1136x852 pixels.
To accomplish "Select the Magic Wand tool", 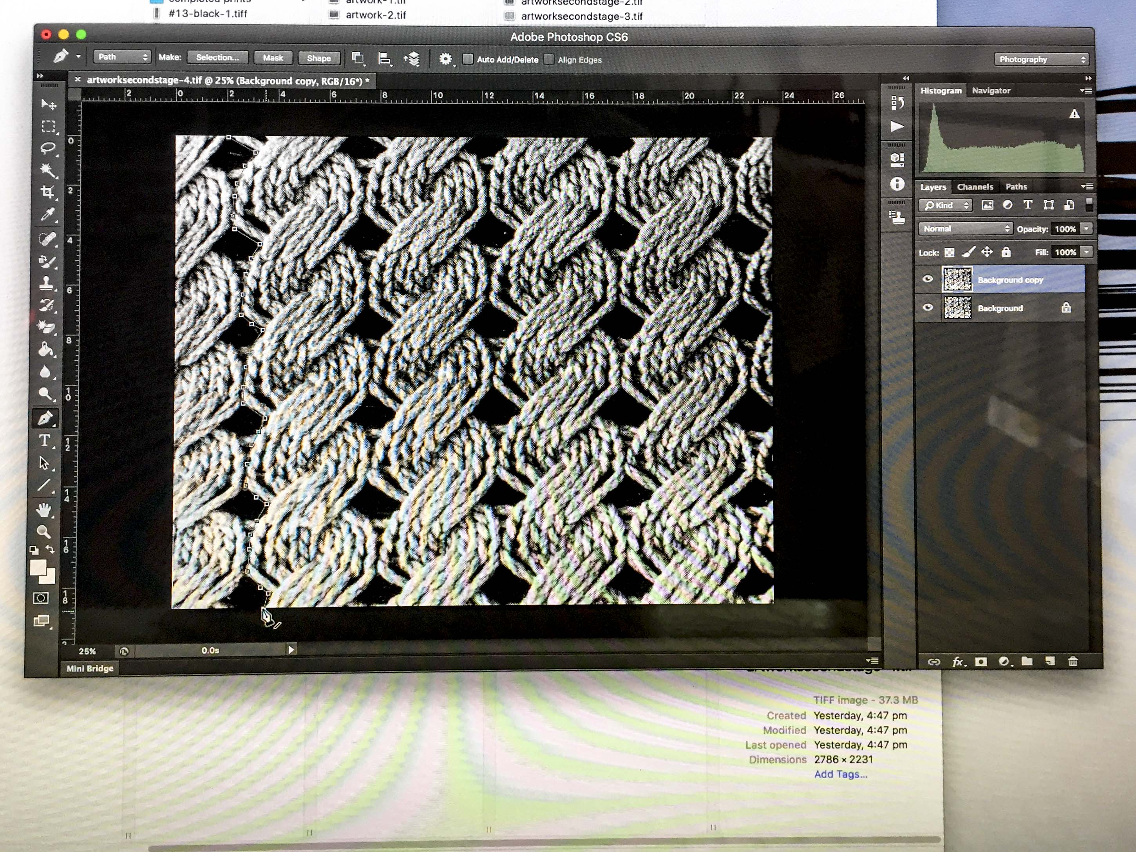I will [x=48, y=170].
